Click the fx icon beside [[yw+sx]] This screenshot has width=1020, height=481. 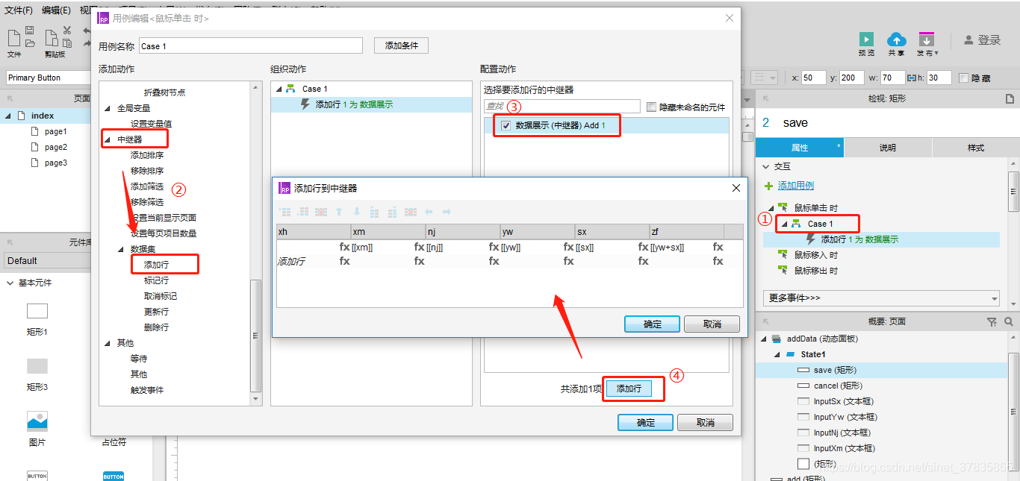644,247
